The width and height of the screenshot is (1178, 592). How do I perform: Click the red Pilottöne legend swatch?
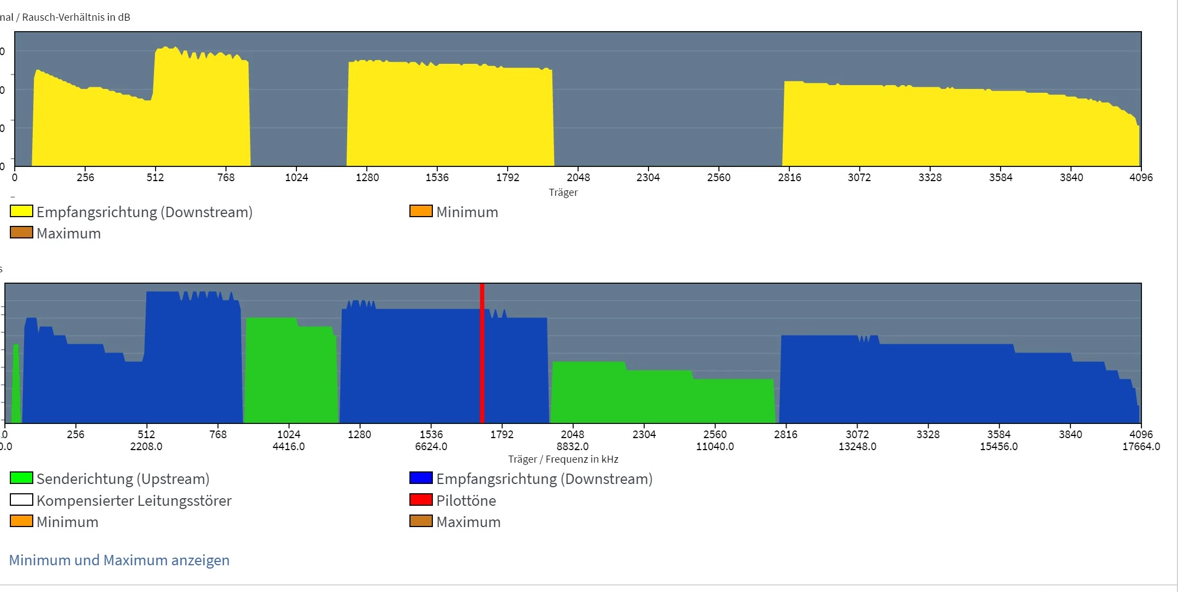point(420,500)
